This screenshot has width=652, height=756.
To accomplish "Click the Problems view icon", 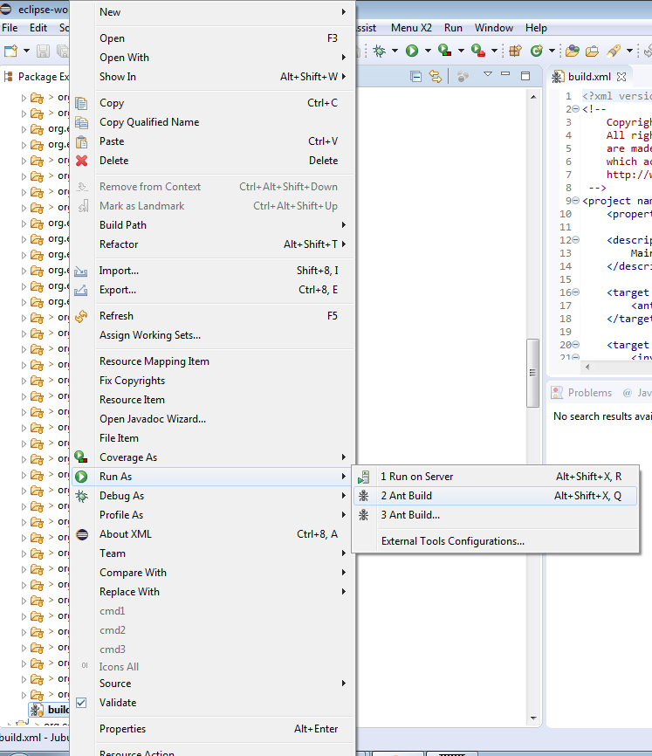I will 557,393.
